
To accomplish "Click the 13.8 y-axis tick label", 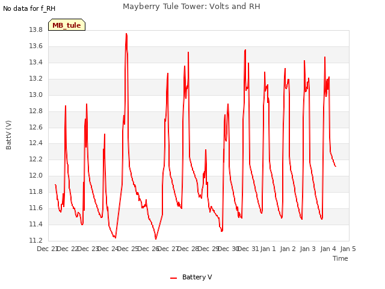I will (x=36, y=30).
